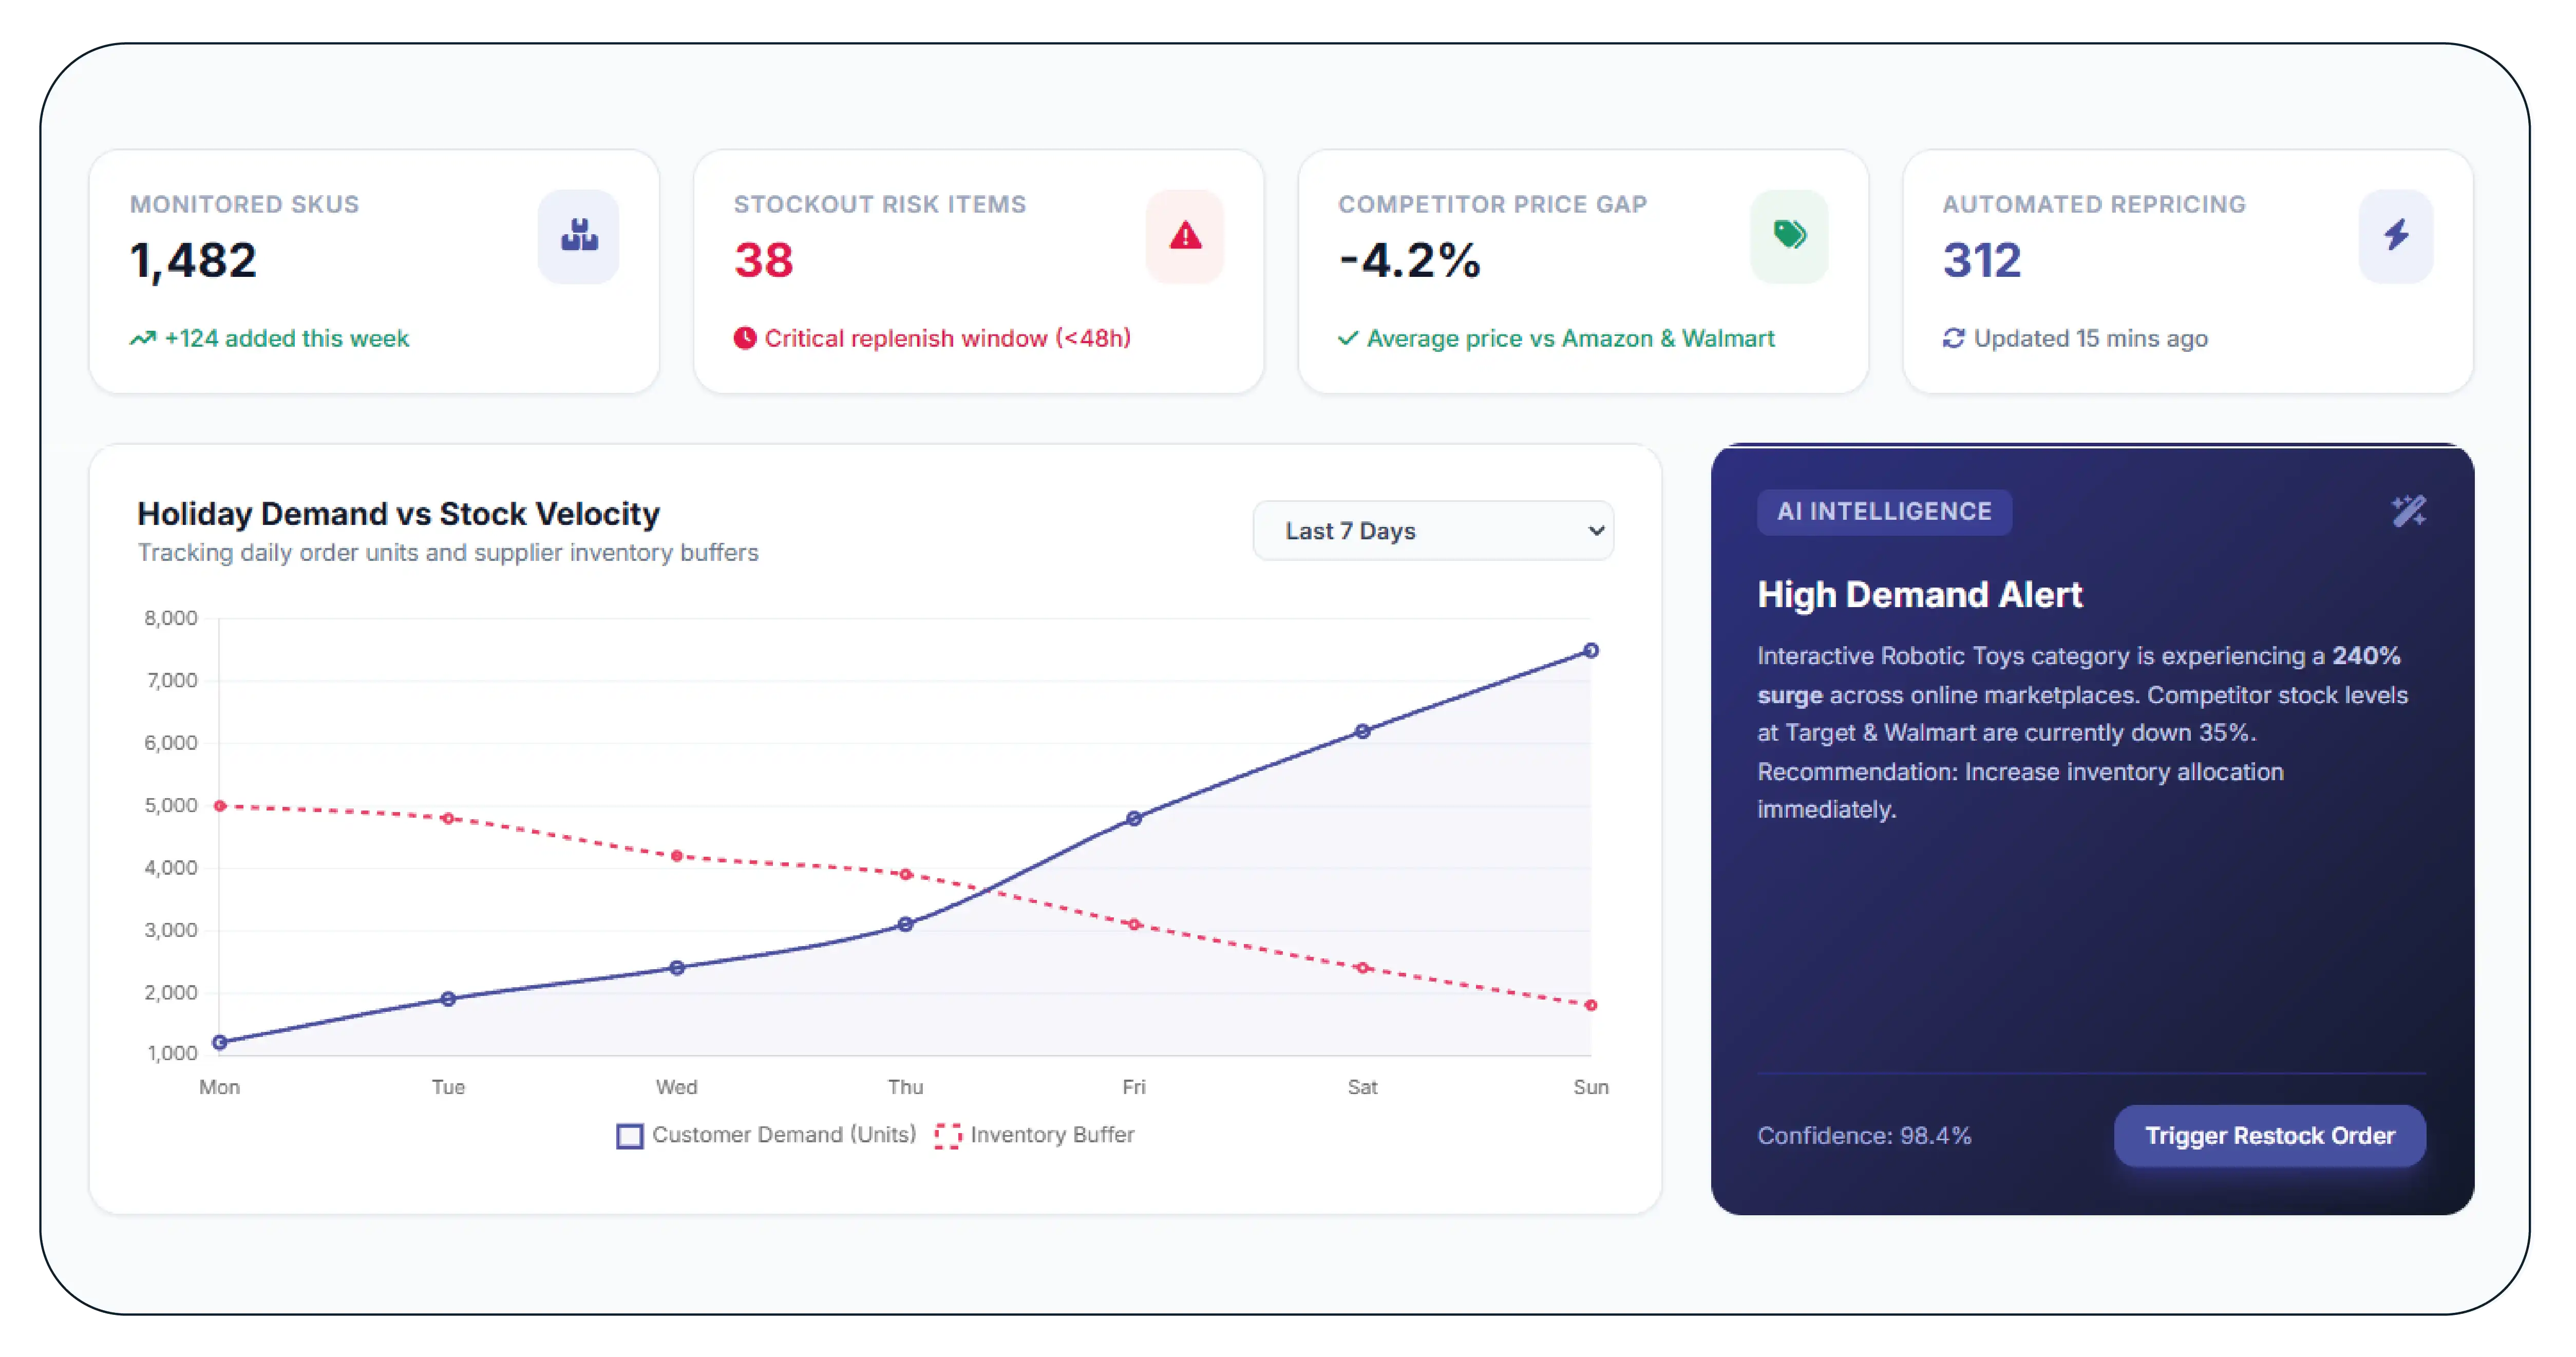Click the Holiday Demand vs Stock Velocity title
2576x1357 pixels.
(x=398, y=514)
